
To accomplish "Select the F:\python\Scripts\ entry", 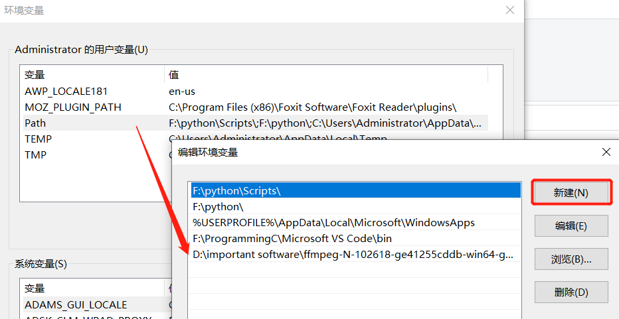I will (355, 190).
